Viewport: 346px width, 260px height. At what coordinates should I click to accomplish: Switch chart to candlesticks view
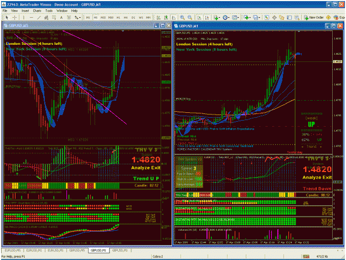(x=166, y=17)
